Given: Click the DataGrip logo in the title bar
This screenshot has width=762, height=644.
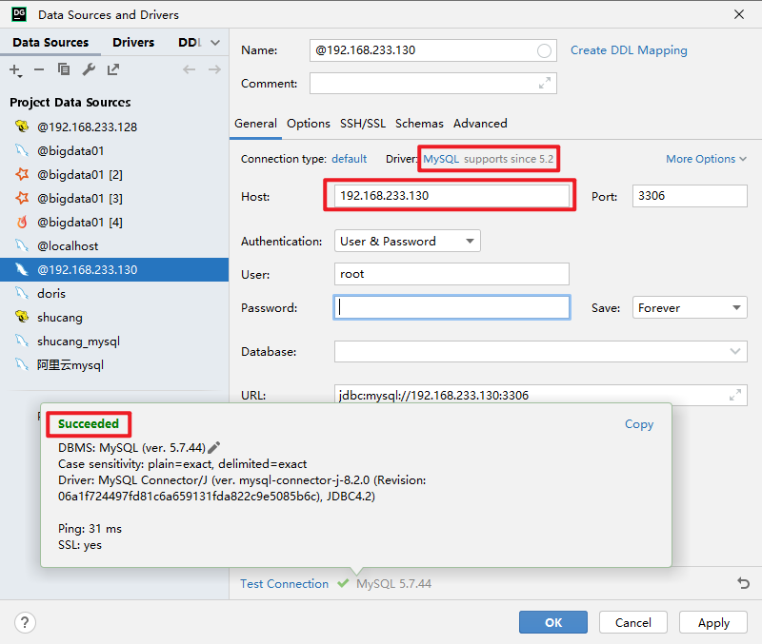Looking at the screenshot, I should click(19, 14).
